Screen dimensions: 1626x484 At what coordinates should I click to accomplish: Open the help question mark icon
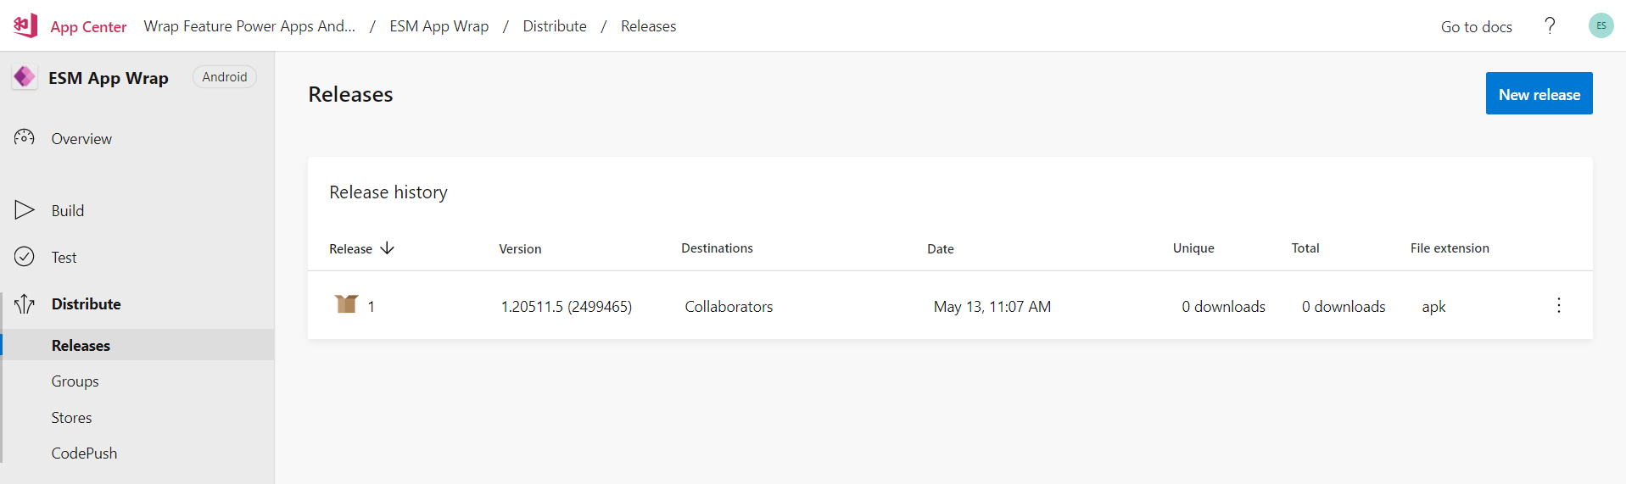tap(1550, 25)
